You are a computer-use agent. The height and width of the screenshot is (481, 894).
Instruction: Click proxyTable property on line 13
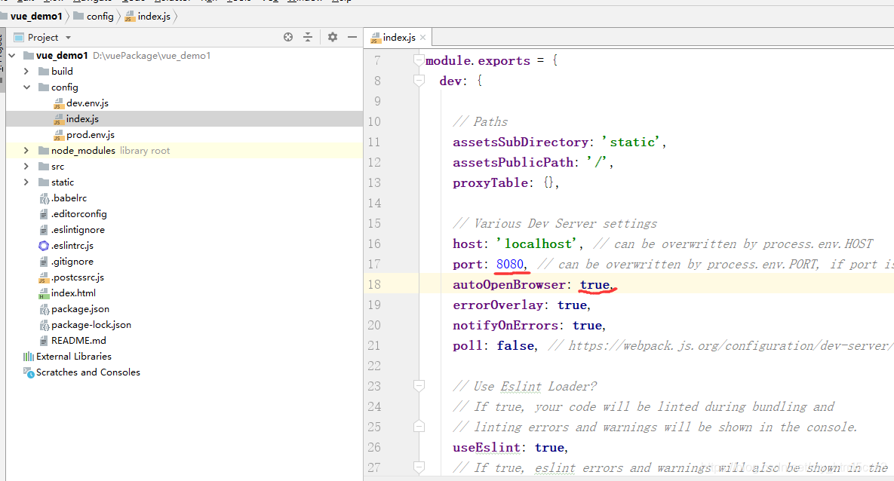tap(490, 183)
